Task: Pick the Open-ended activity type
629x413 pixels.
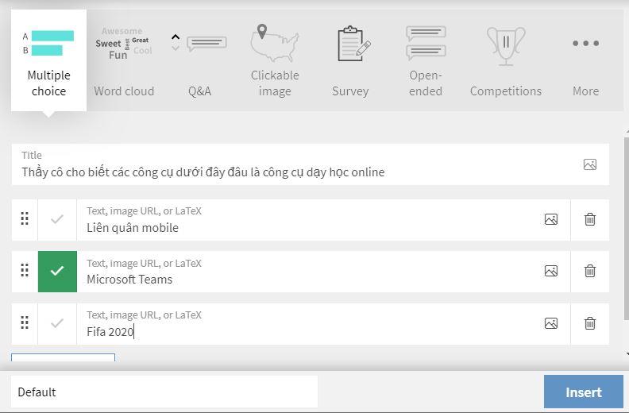Action: pos(426,60)
